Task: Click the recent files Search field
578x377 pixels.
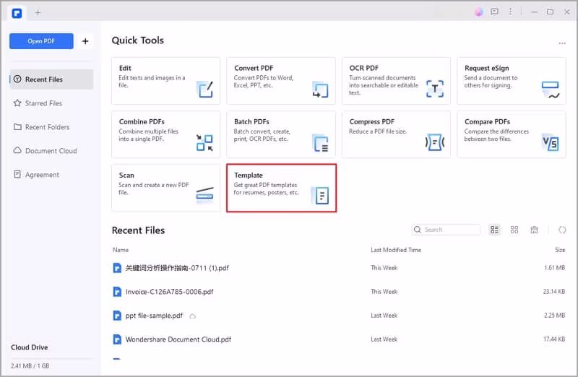Action: [449, 230]
